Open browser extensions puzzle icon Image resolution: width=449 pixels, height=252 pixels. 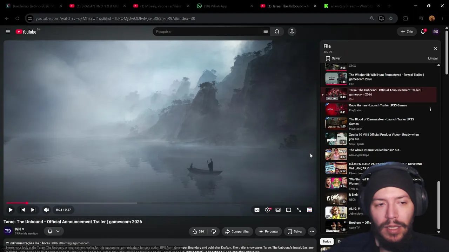click(406, 18)
